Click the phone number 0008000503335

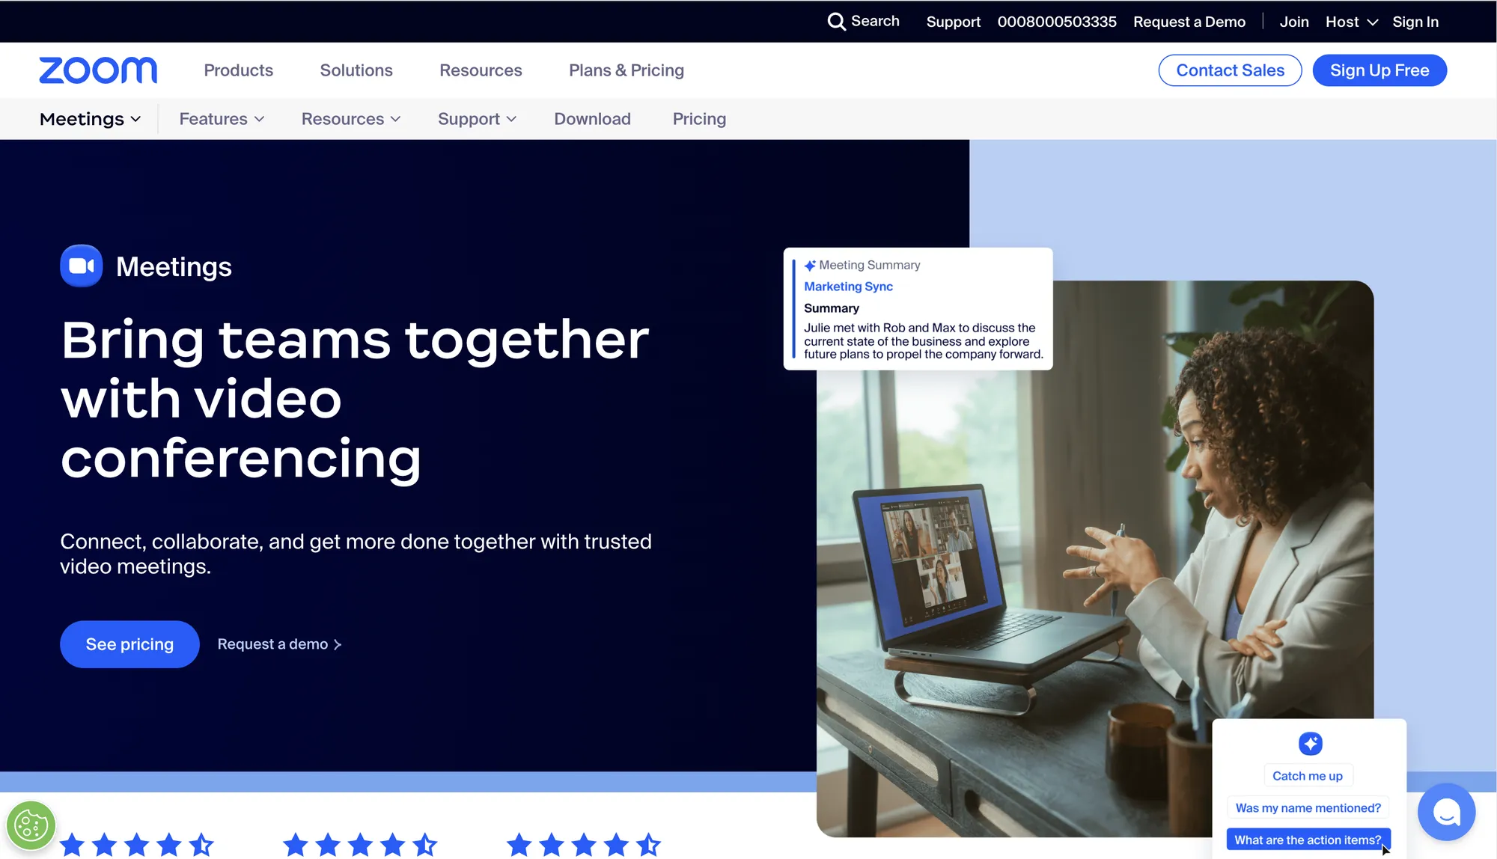pyautogui.click(x=1057, y=22)
